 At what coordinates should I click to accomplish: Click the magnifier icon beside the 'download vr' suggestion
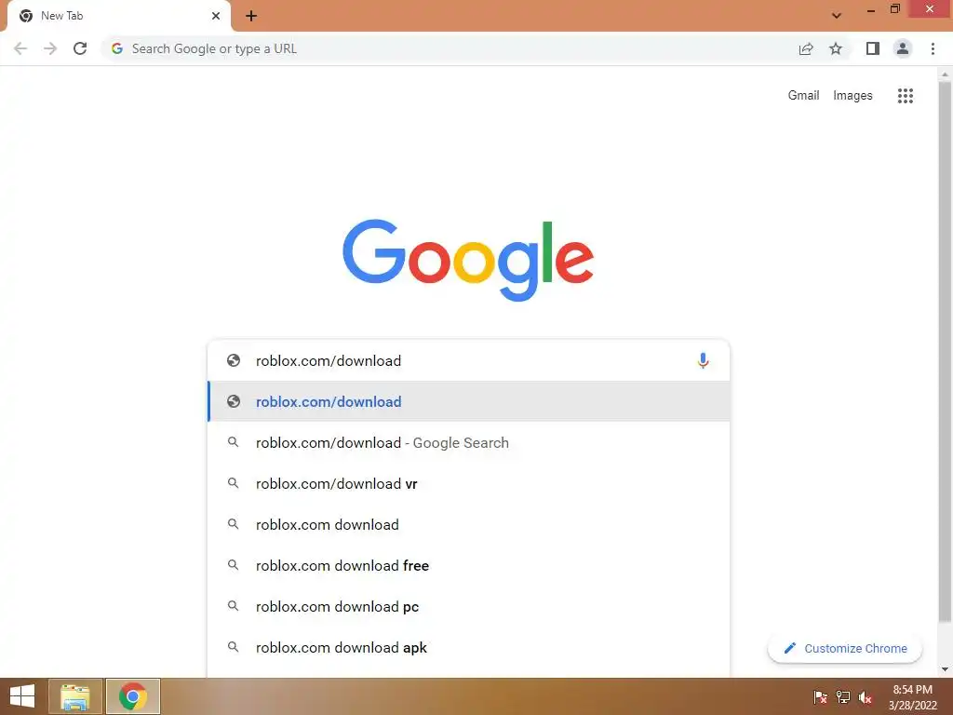[233, 483]
